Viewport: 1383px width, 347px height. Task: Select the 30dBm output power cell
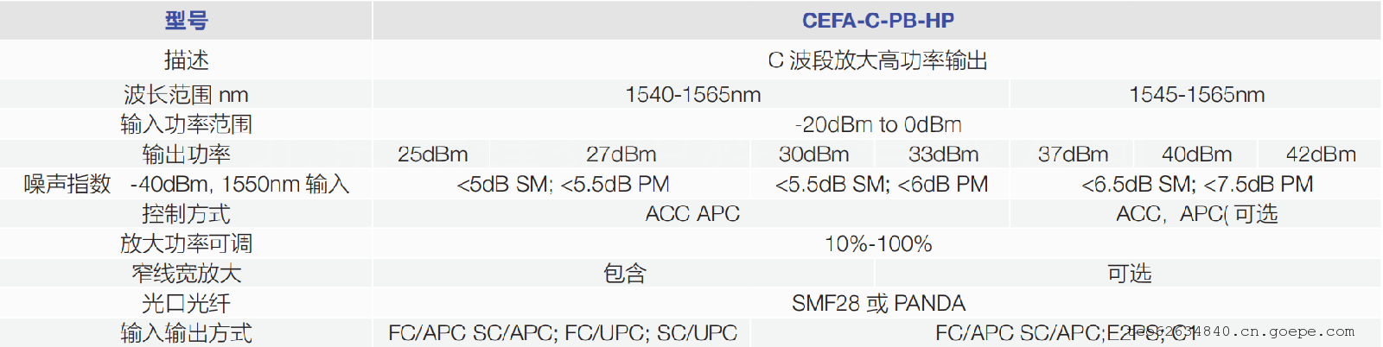coord(813,155)
